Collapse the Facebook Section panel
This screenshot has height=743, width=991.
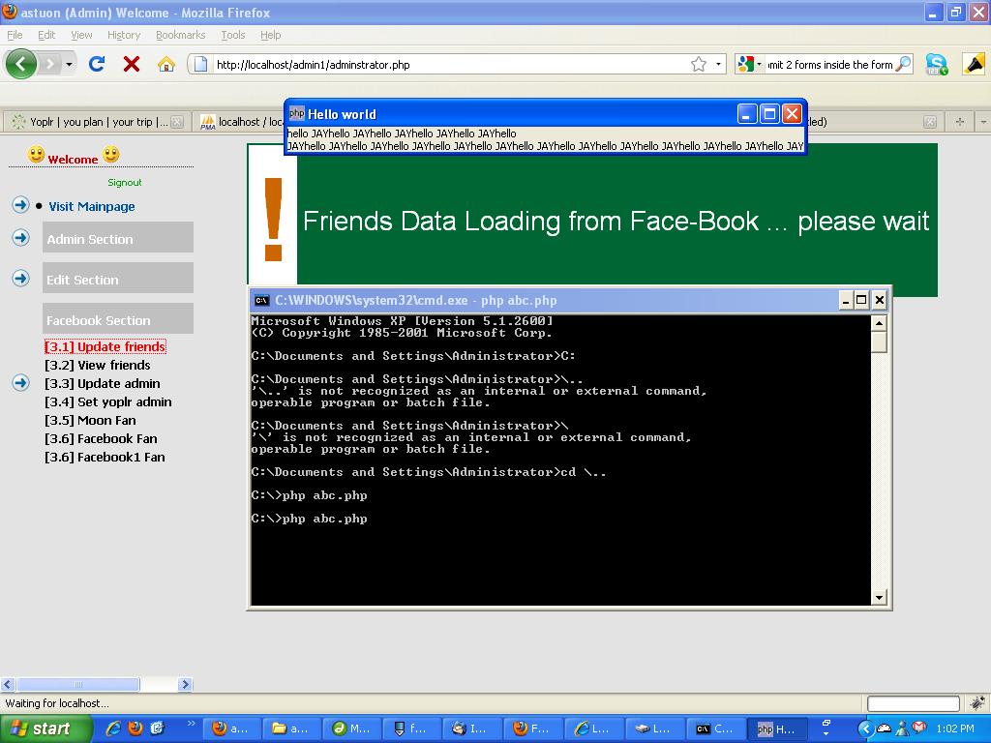point(117,318)
